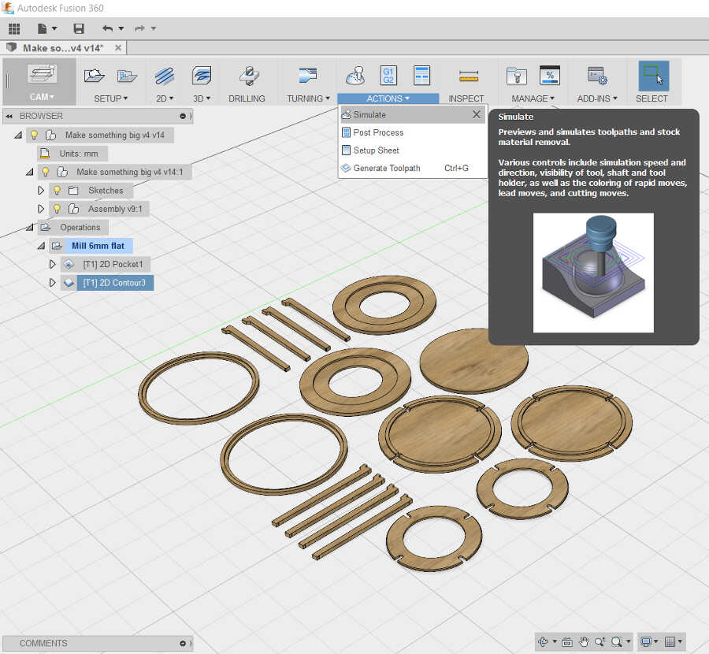Expand the Sketches folder
The width and height of the screenshot is (709, 654).
click(41, 191)
